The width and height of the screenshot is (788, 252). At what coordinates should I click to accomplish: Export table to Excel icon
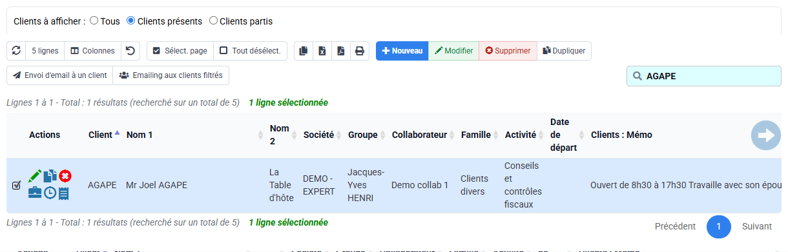pyautogui.click(x=322, y=51)
